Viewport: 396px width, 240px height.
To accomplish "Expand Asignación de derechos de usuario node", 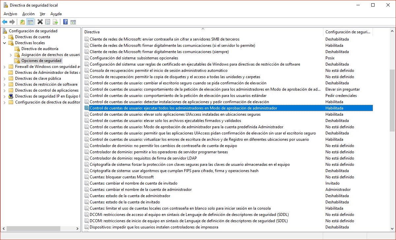I will coord(11,55).
